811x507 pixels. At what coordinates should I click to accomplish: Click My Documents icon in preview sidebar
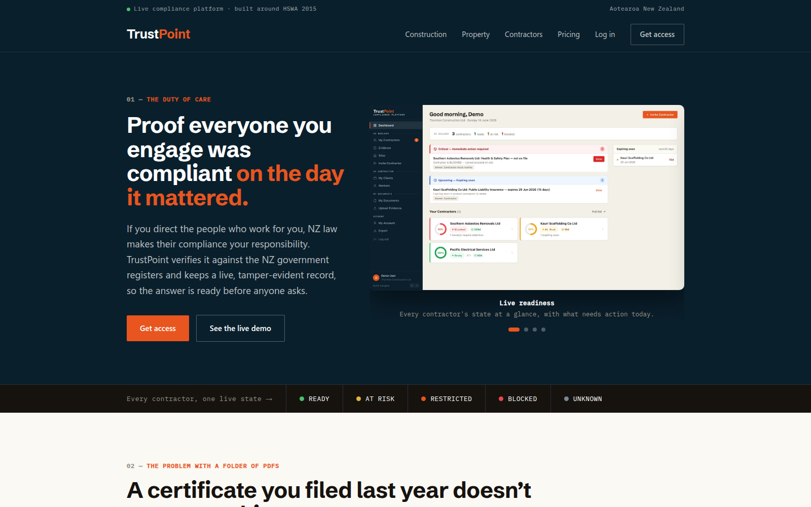pos(375,200)
